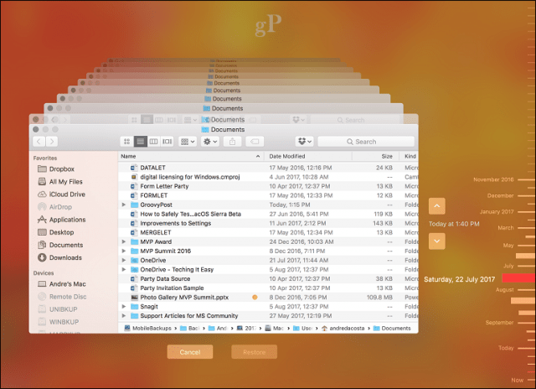The height and width of the screenshot is (389, 536).
Task: Click andredacosta in the path bar
Action: 343,328
